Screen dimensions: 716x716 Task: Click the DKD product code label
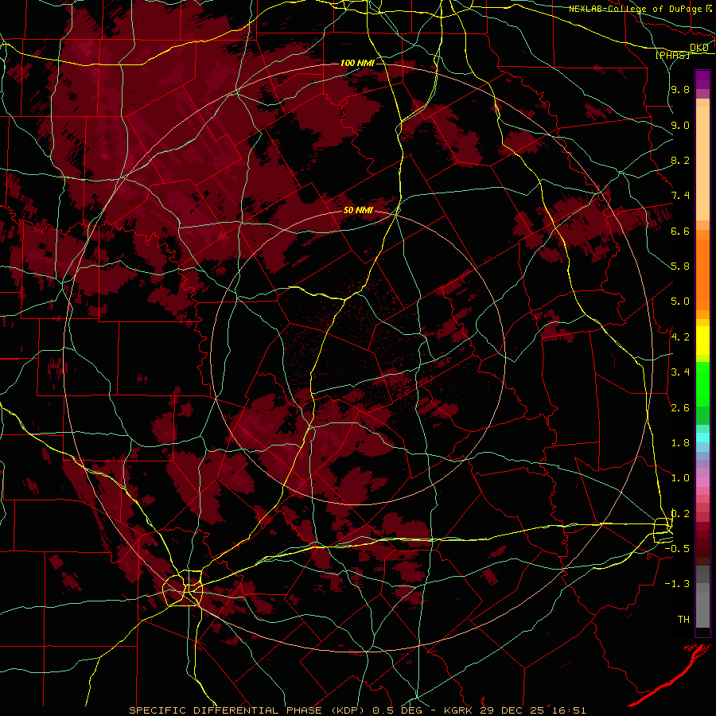pyautogui.click(x=699, y=48)
